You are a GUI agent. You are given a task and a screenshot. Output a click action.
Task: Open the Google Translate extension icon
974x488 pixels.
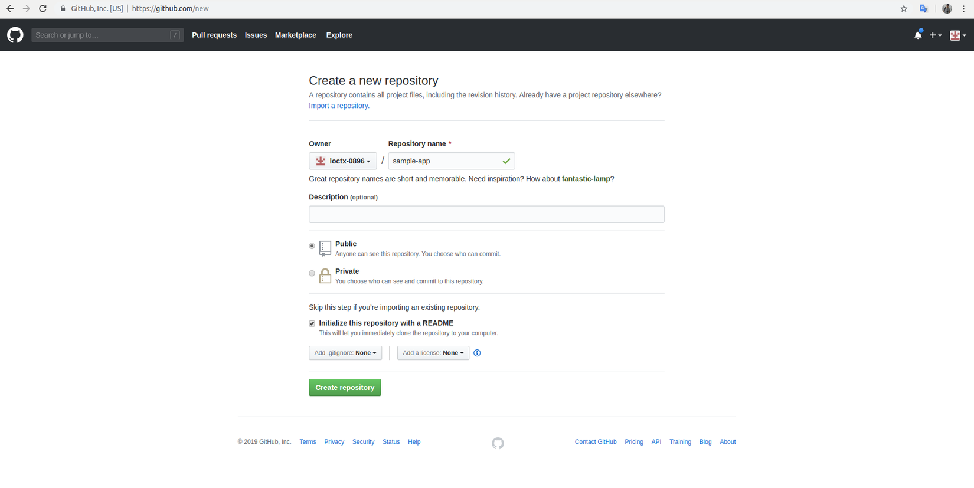pyautogui.click(x=924, y=9)
